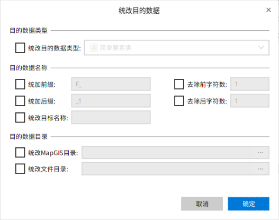The width and height of the screenshot is (279, 220).
Task: Check the 统改MapGIS目录 checkbox
Action: click(x=20, y=153)
